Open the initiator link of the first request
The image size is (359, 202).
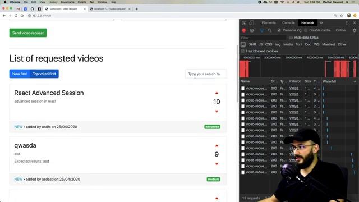295,88
